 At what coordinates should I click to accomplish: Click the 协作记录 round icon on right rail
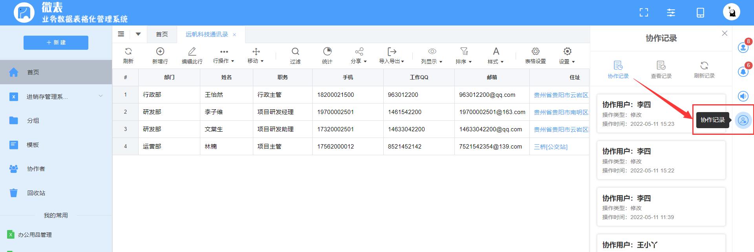743,120
